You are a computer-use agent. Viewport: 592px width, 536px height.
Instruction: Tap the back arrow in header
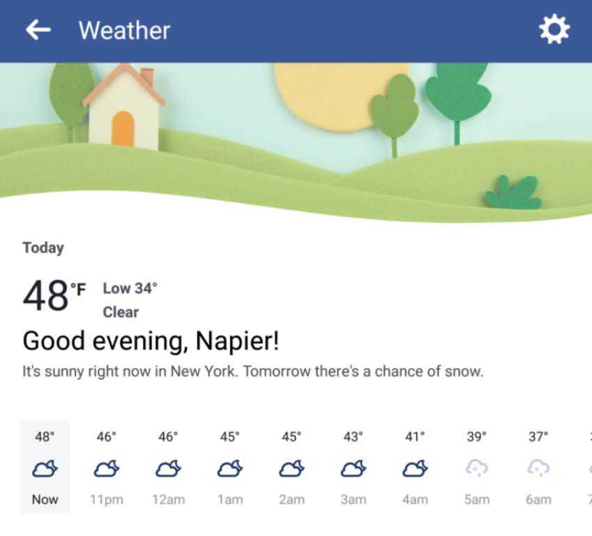point(38,30)
